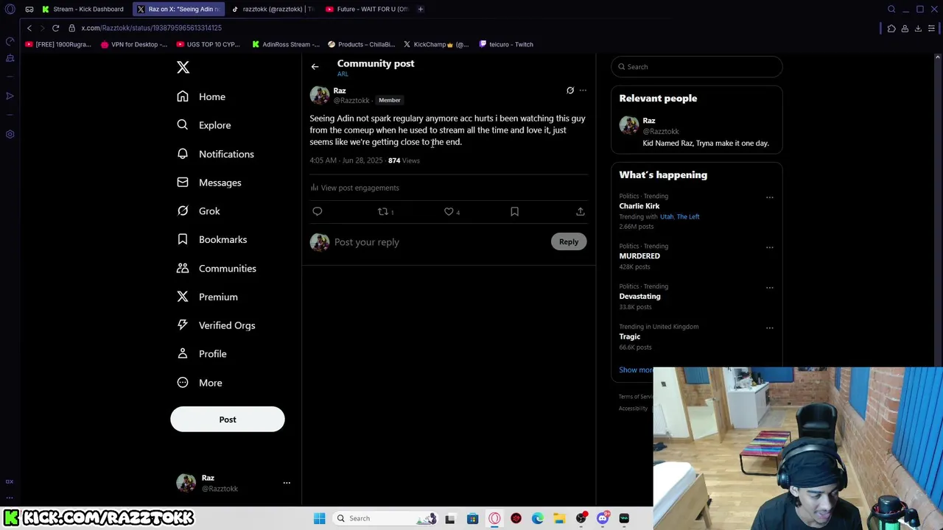The image size is (943, 530).
Task: Open AdinRoss Stream bookmark
Action: [286, 44]
